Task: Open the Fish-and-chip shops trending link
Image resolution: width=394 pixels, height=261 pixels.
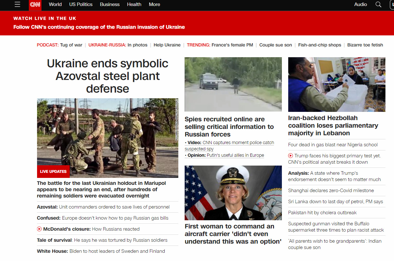Action: [x=320, y=45]
